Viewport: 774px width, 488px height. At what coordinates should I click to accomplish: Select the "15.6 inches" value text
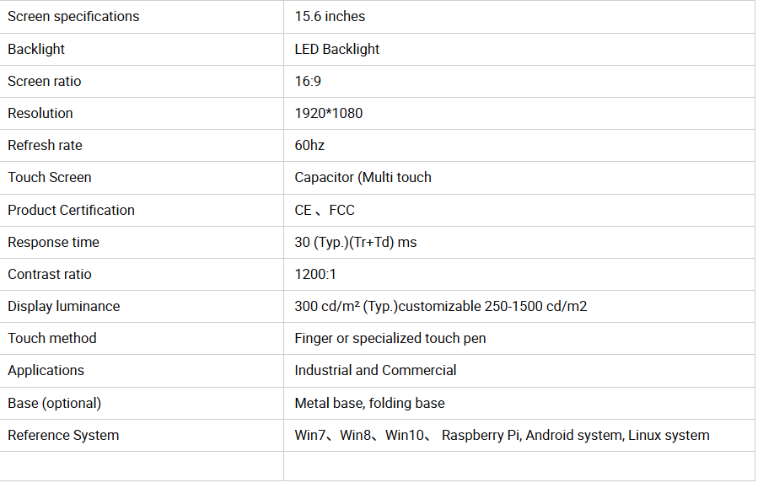(330, 17)
